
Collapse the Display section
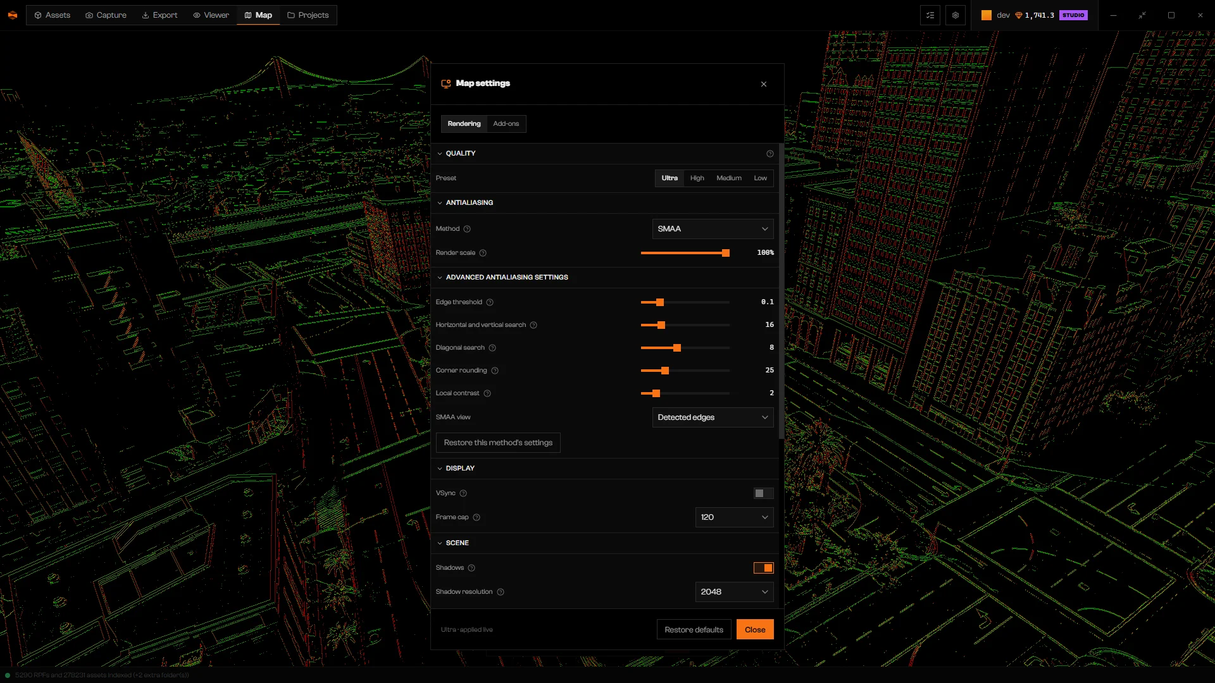(440, 469)
